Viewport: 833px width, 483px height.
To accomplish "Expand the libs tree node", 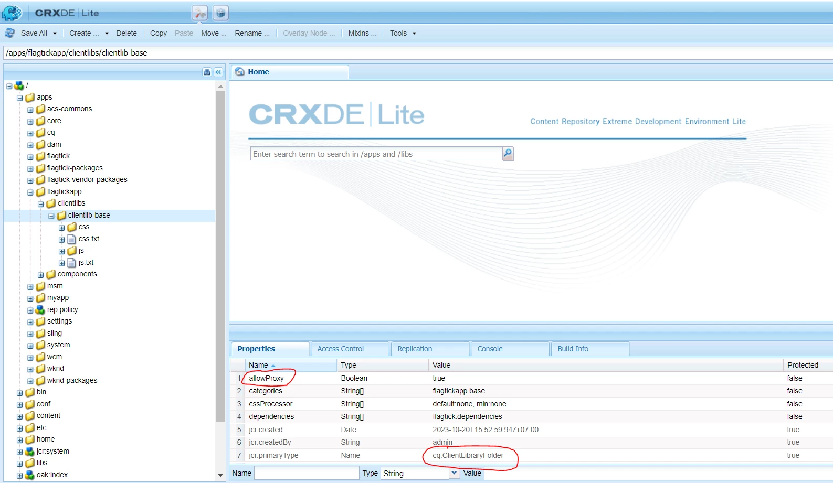I will [x=19, y=464].
